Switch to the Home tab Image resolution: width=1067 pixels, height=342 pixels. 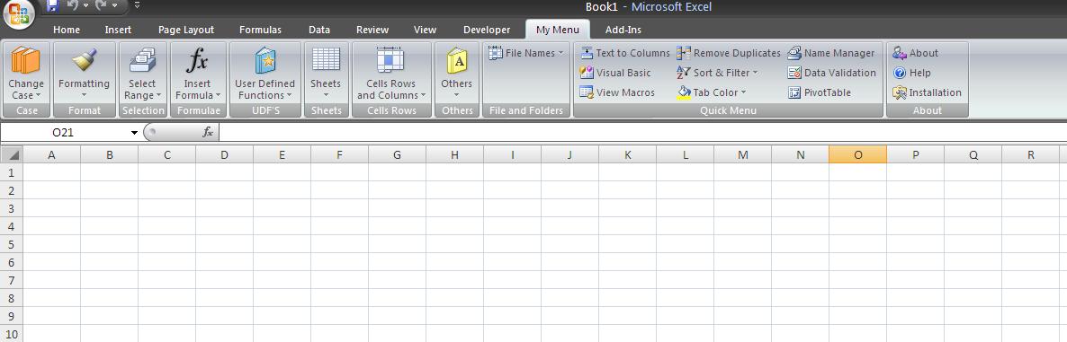click(x=66, y=30)
